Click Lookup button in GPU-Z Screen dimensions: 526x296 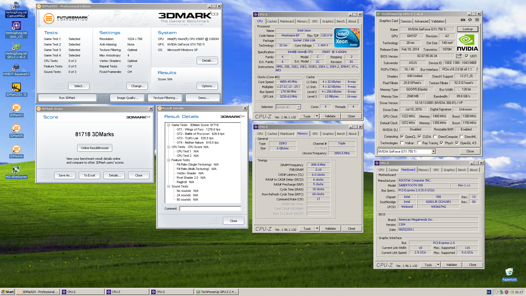pyautogui.click(x=468, y=29)
